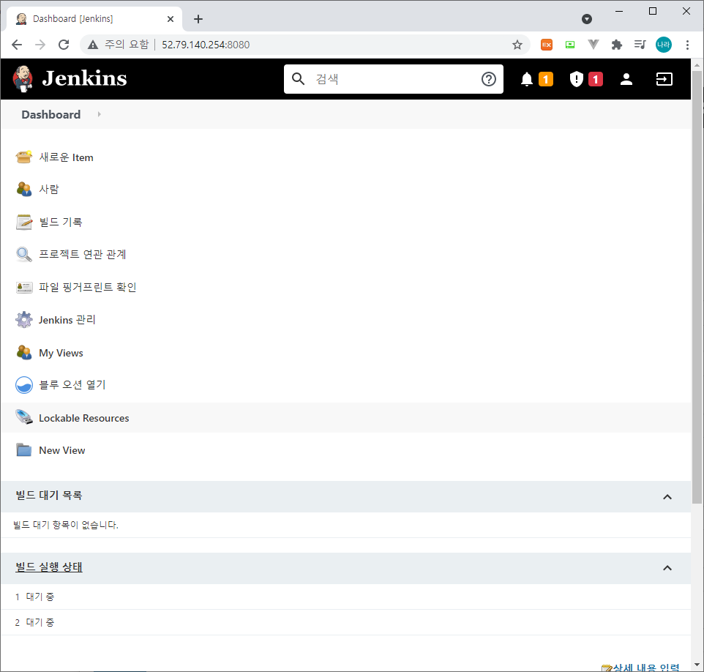Image resolution: width=704 pixels, height=672 pixels.
Task: Click the Vue devtools extension icon
Action: tap(593, 45)
